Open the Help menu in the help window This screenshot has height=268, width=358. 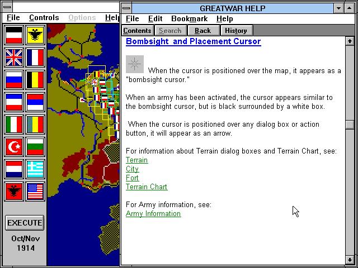[x=225, y=18]
